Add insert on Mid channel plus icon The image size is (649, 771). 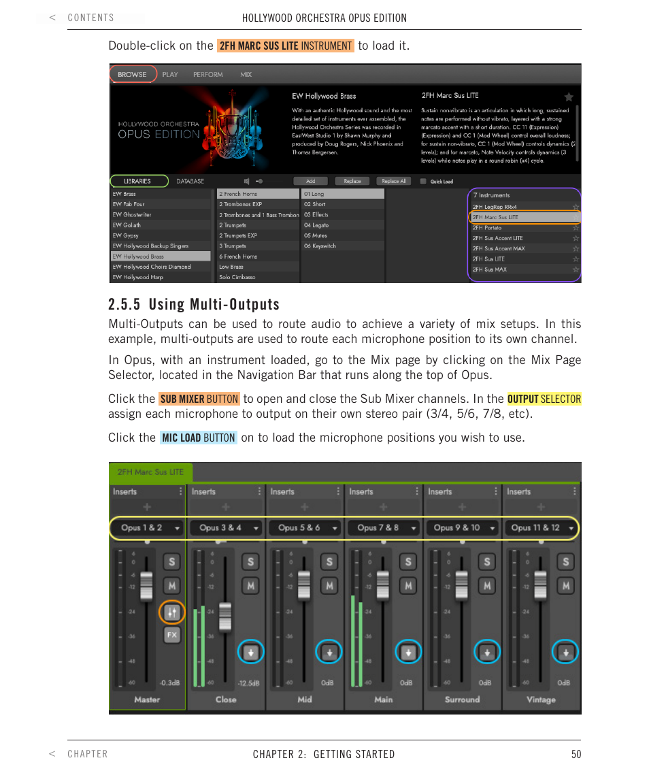[x=304, y=506]
